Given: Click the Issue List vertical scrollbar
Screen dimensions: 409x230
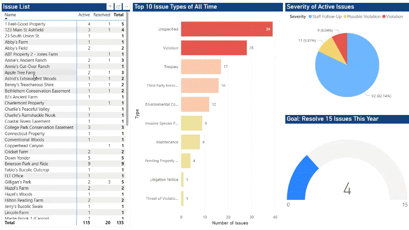Looking at the screenshot, I should pos(127,69).
